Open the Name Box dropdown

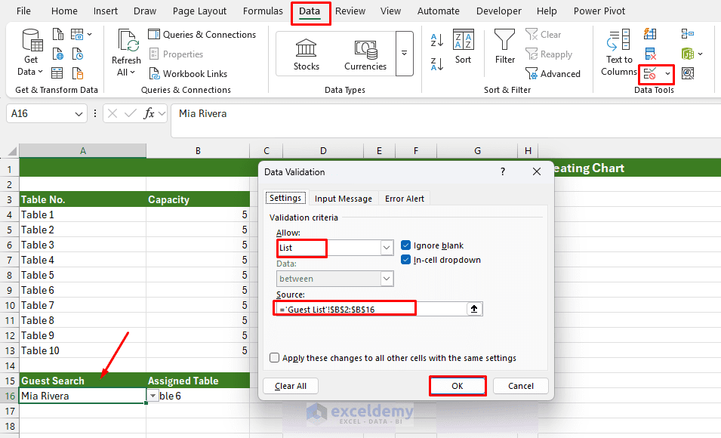(x=79, y=113)
